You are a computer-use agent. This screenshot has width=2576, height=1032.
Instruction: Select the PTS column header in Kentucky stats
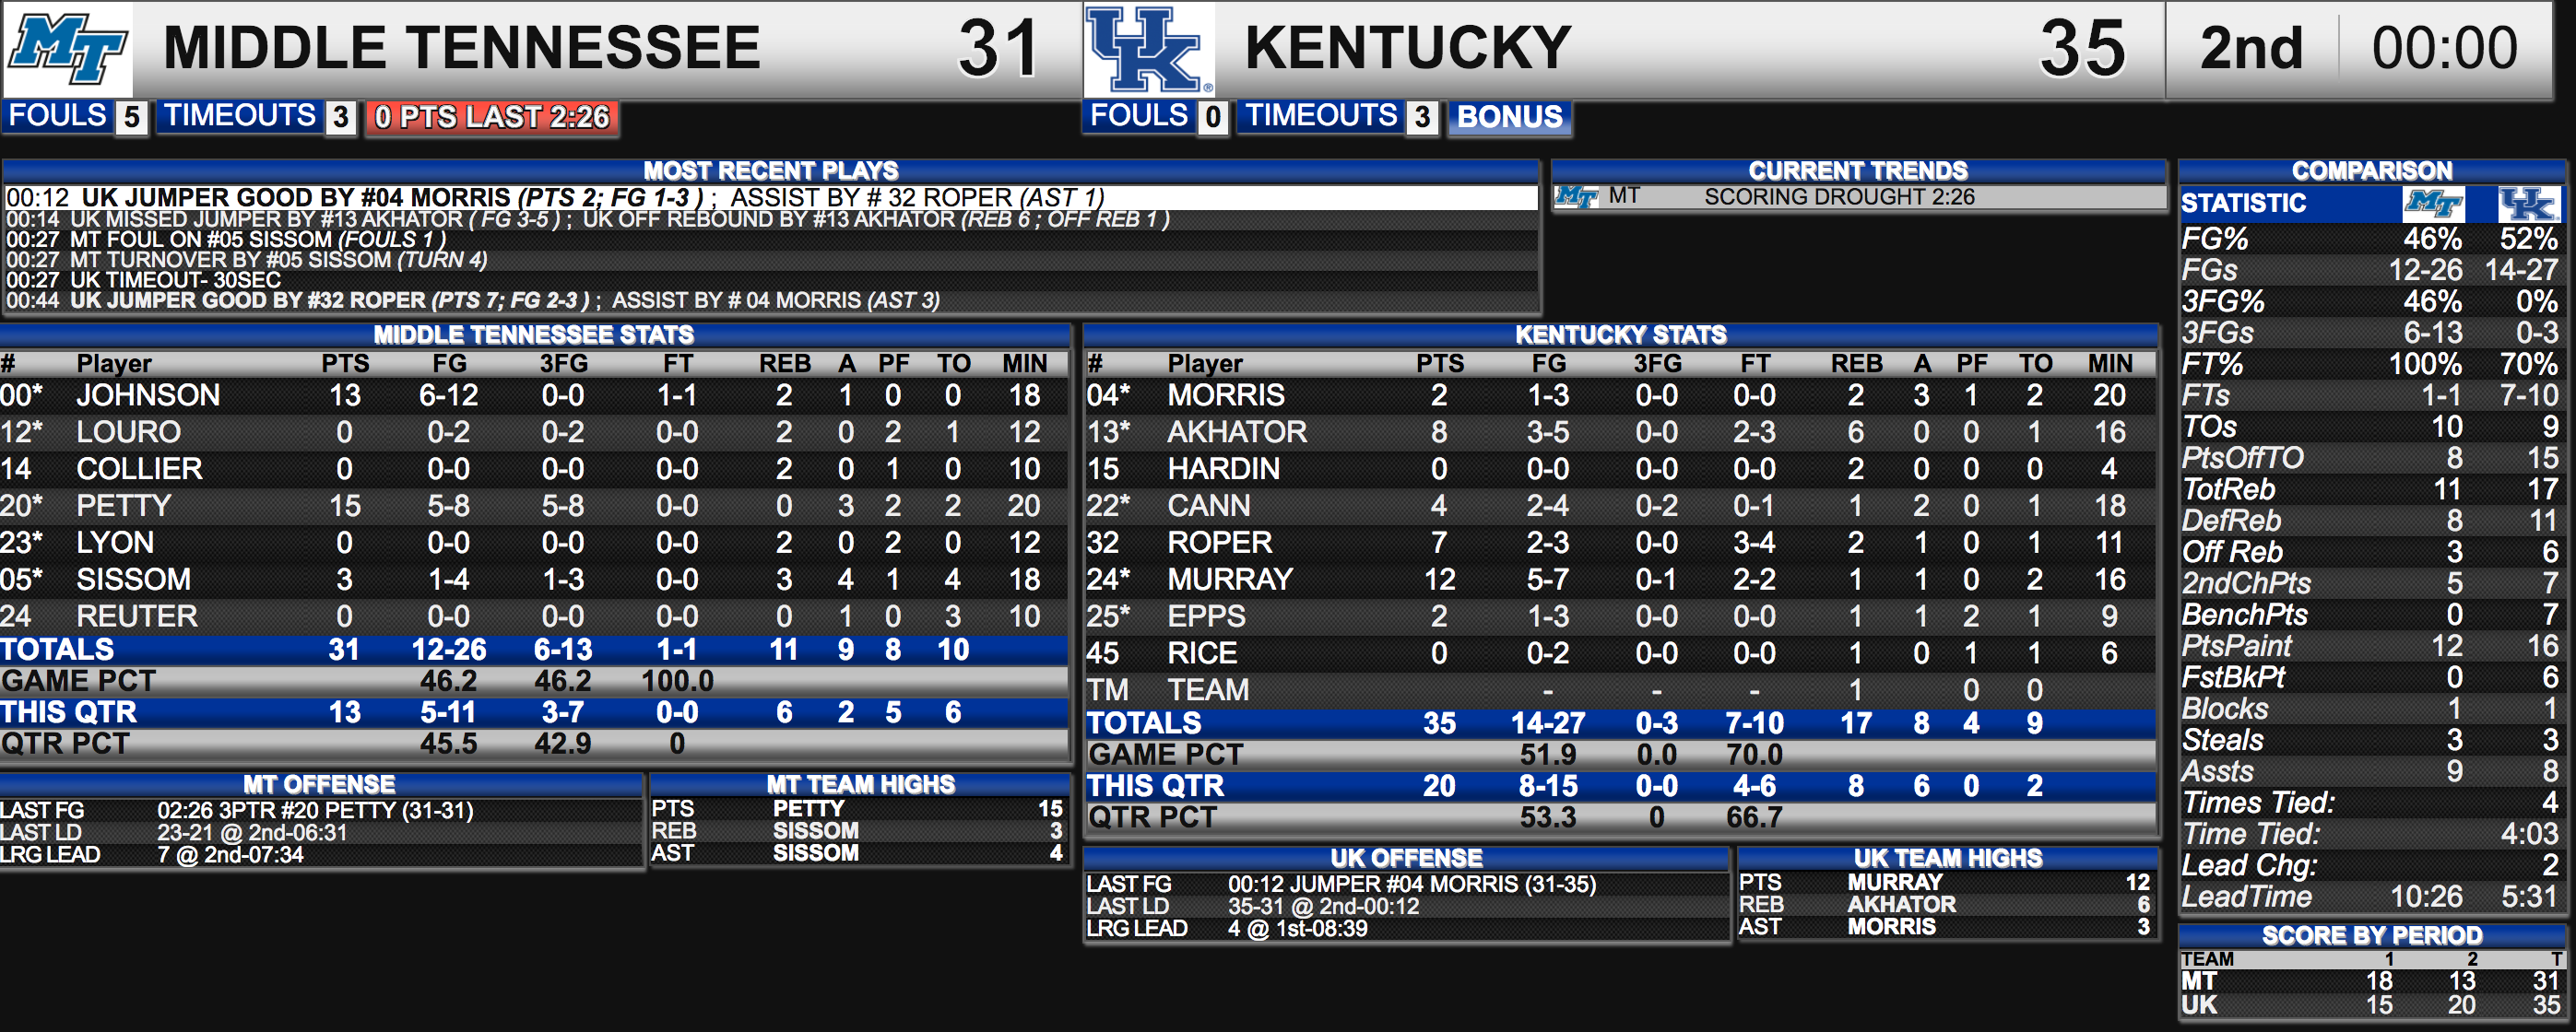click(1439, 364)
